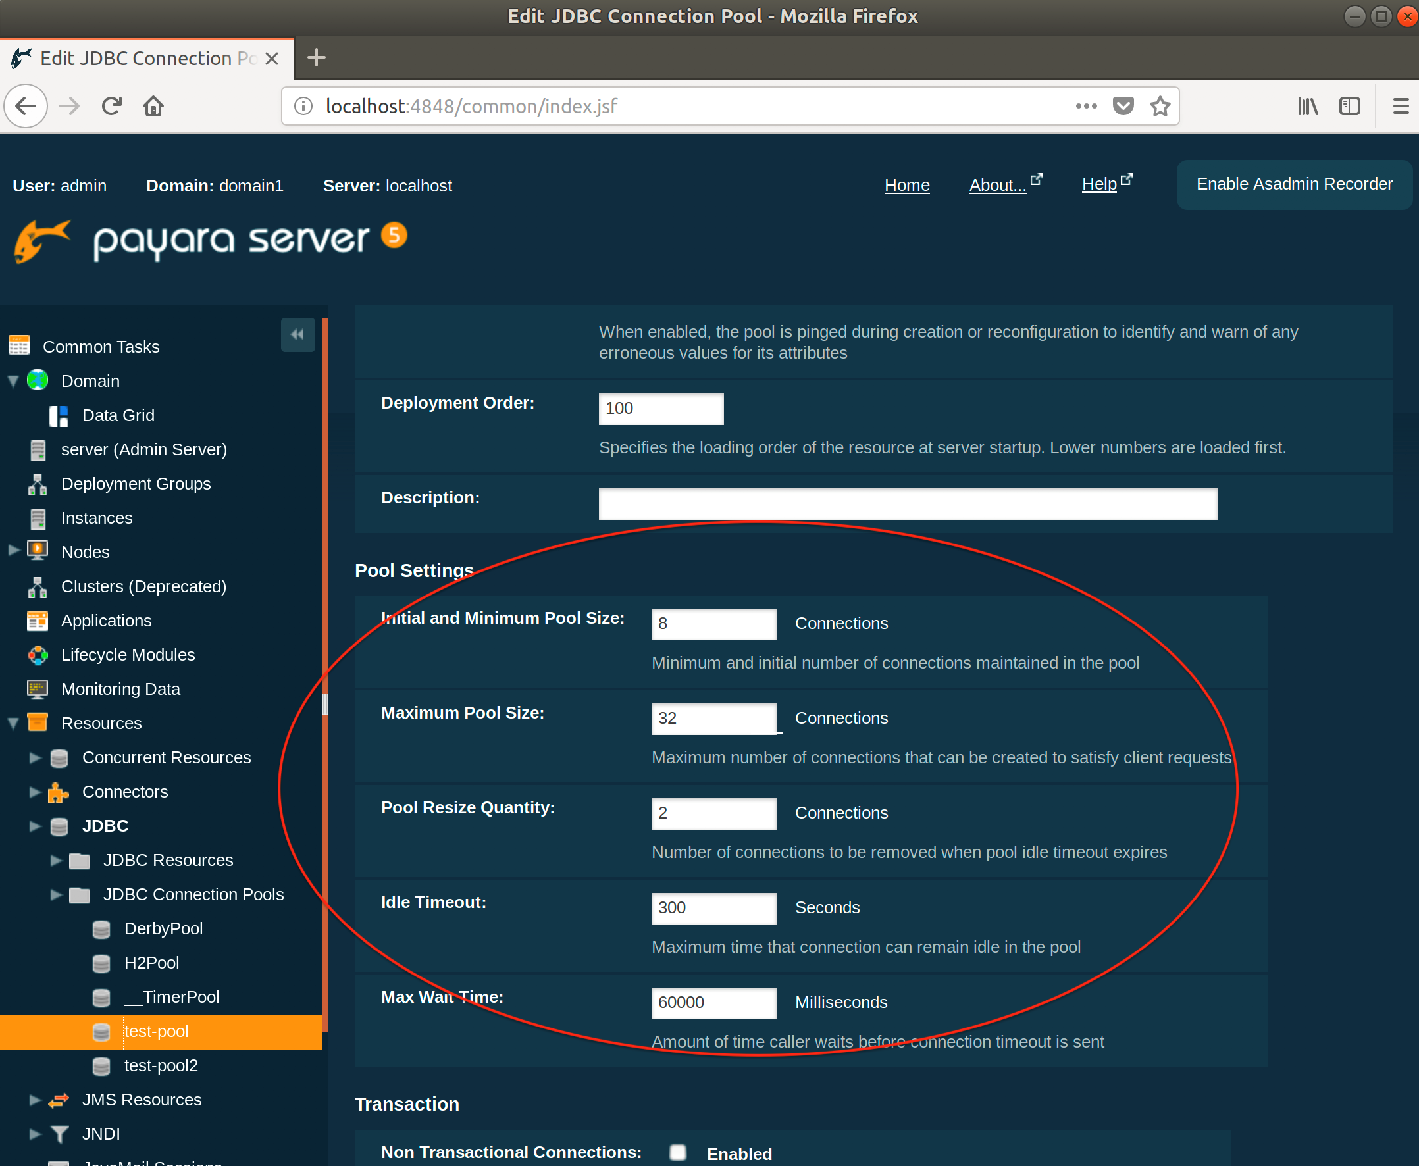Open Common Tasks table icon
The width and height of the screenshot is (1419, 1166).
coord(19,346)
